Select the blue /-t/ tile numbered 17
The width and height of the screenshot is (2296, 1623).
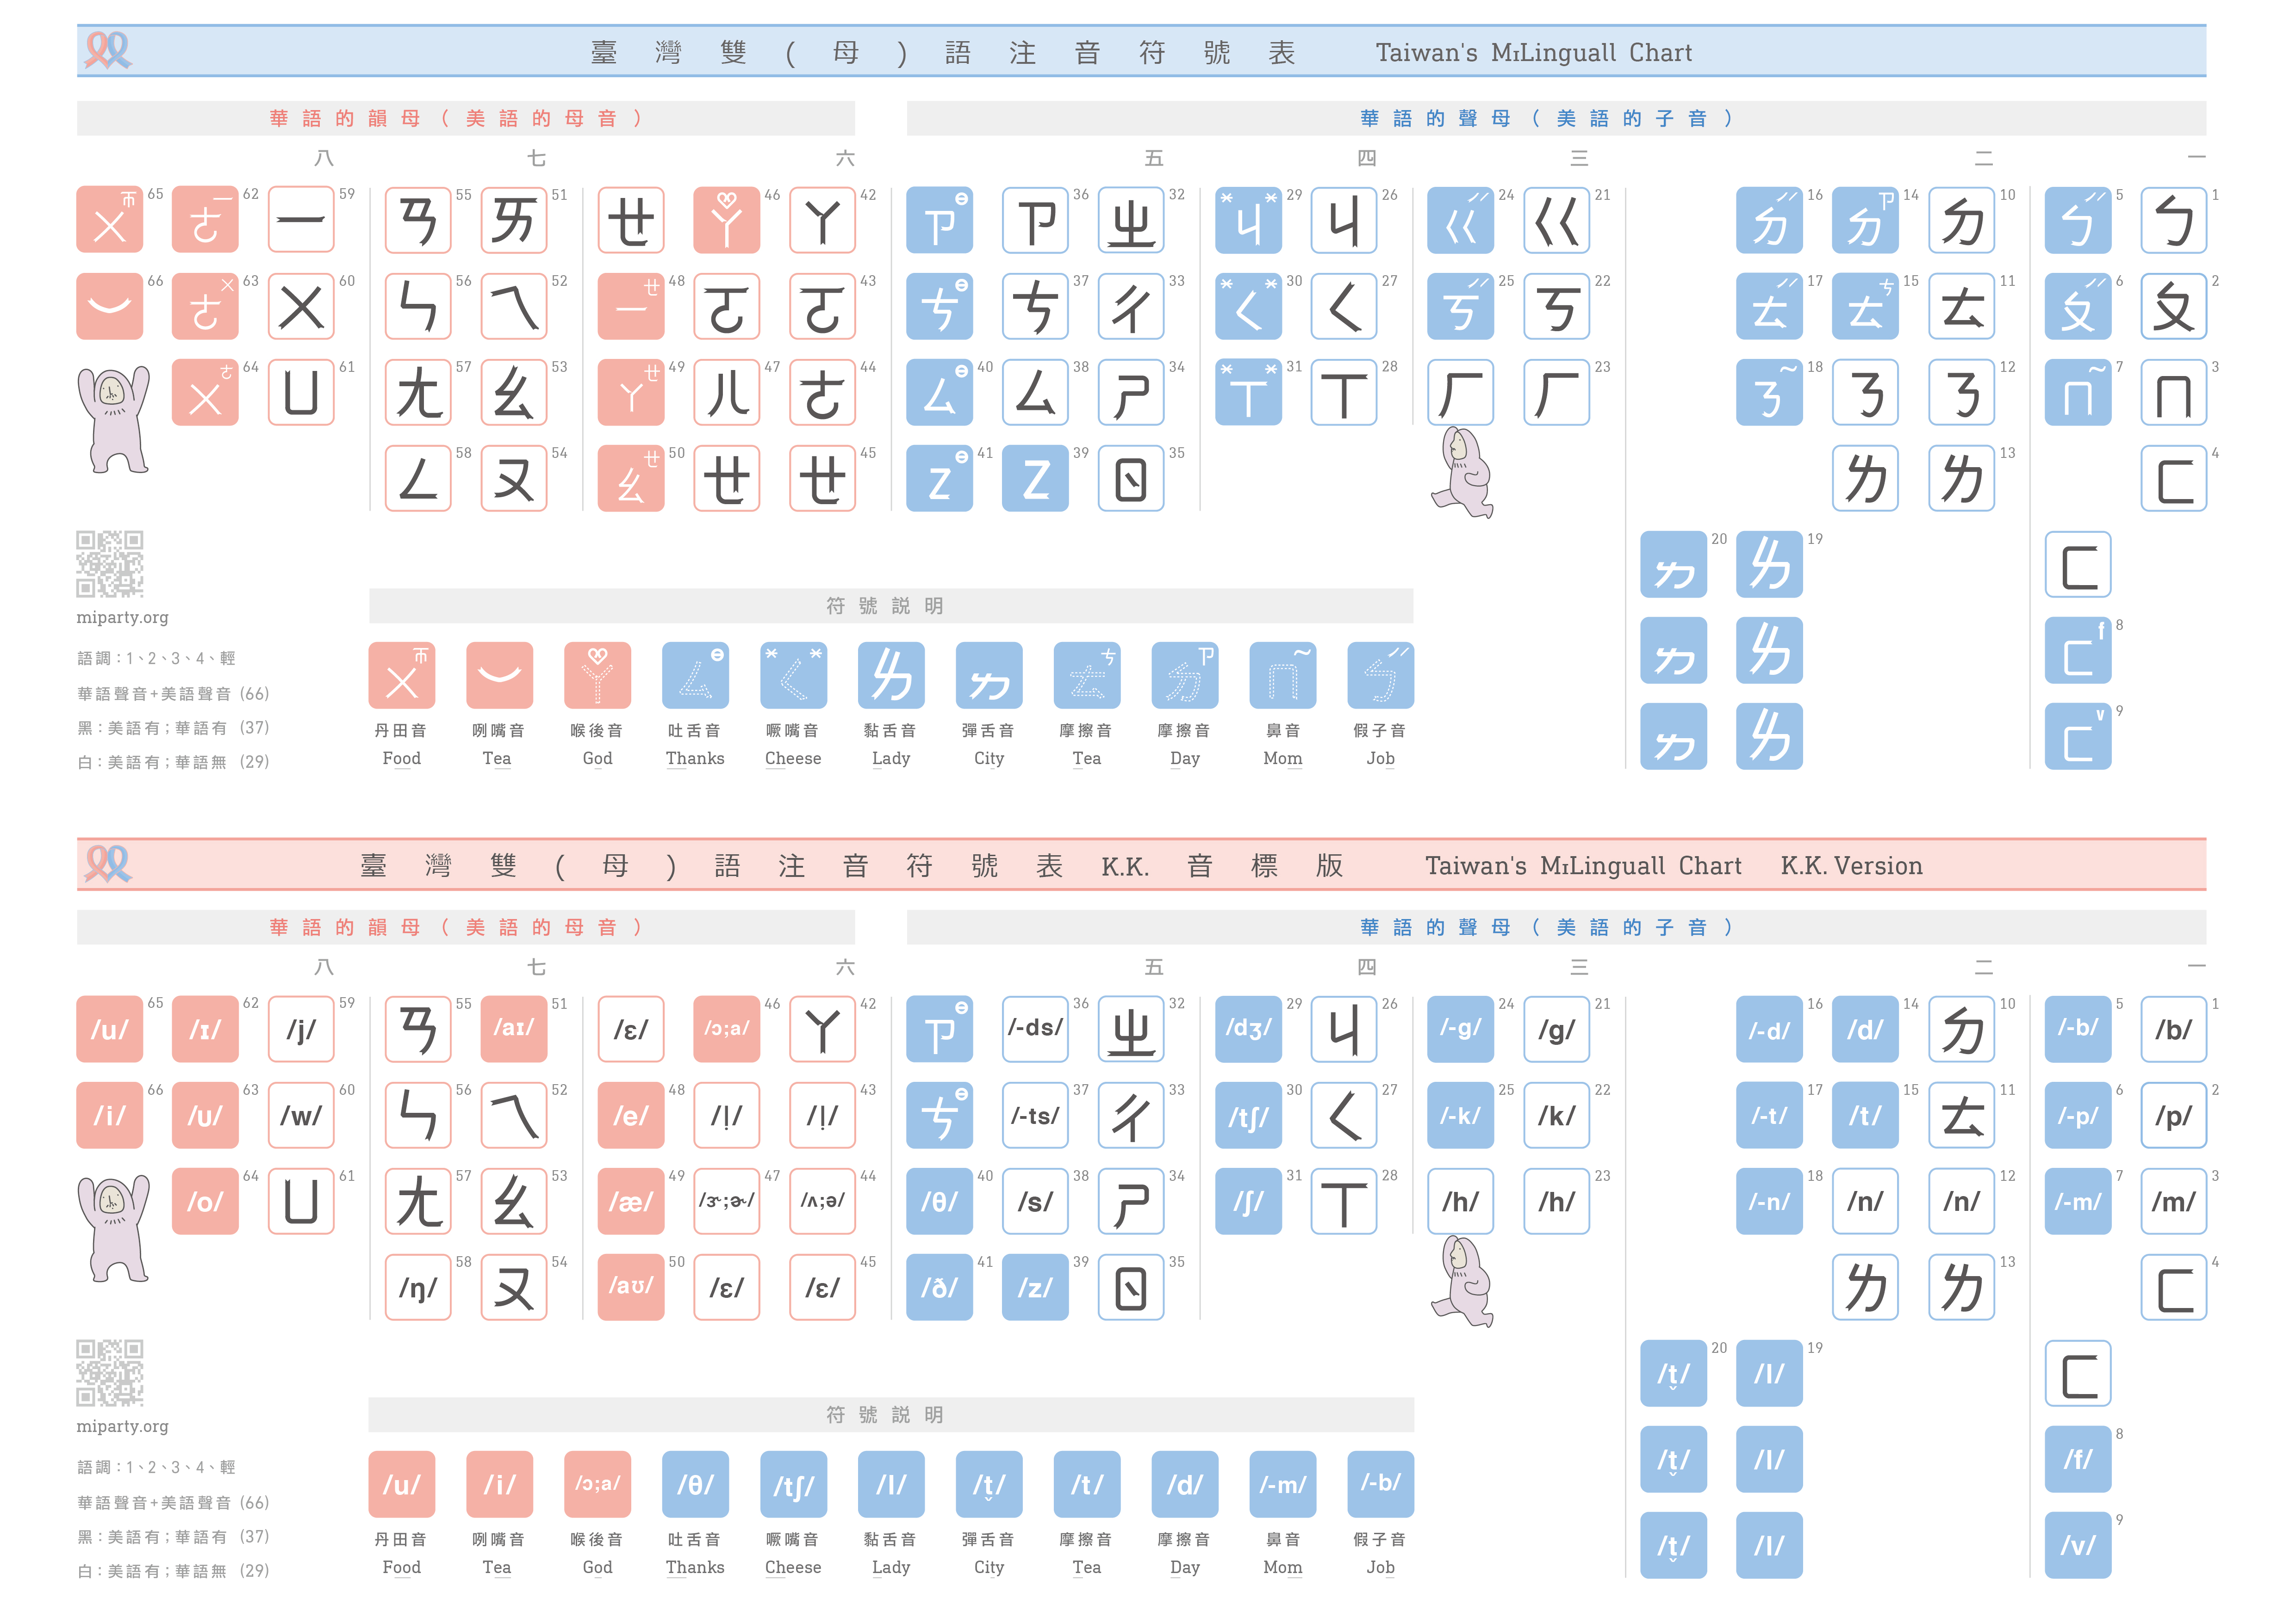click(x=1769, y=1115)
